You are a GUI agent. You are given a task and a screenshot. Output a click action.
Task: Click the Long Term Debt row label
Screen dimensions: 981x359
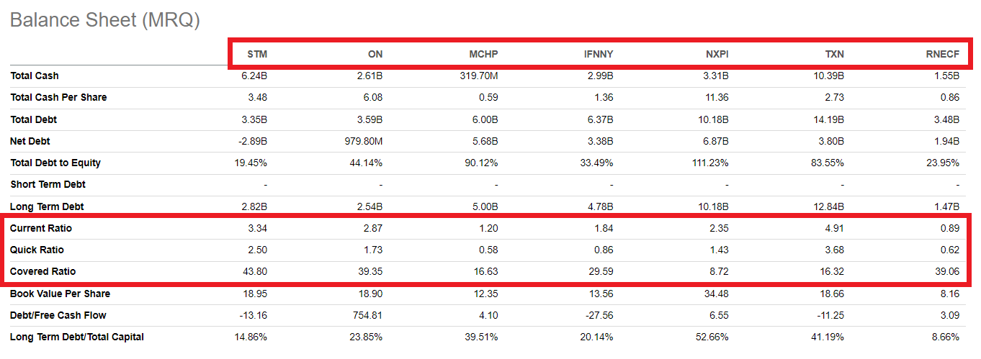coord(47,206)
